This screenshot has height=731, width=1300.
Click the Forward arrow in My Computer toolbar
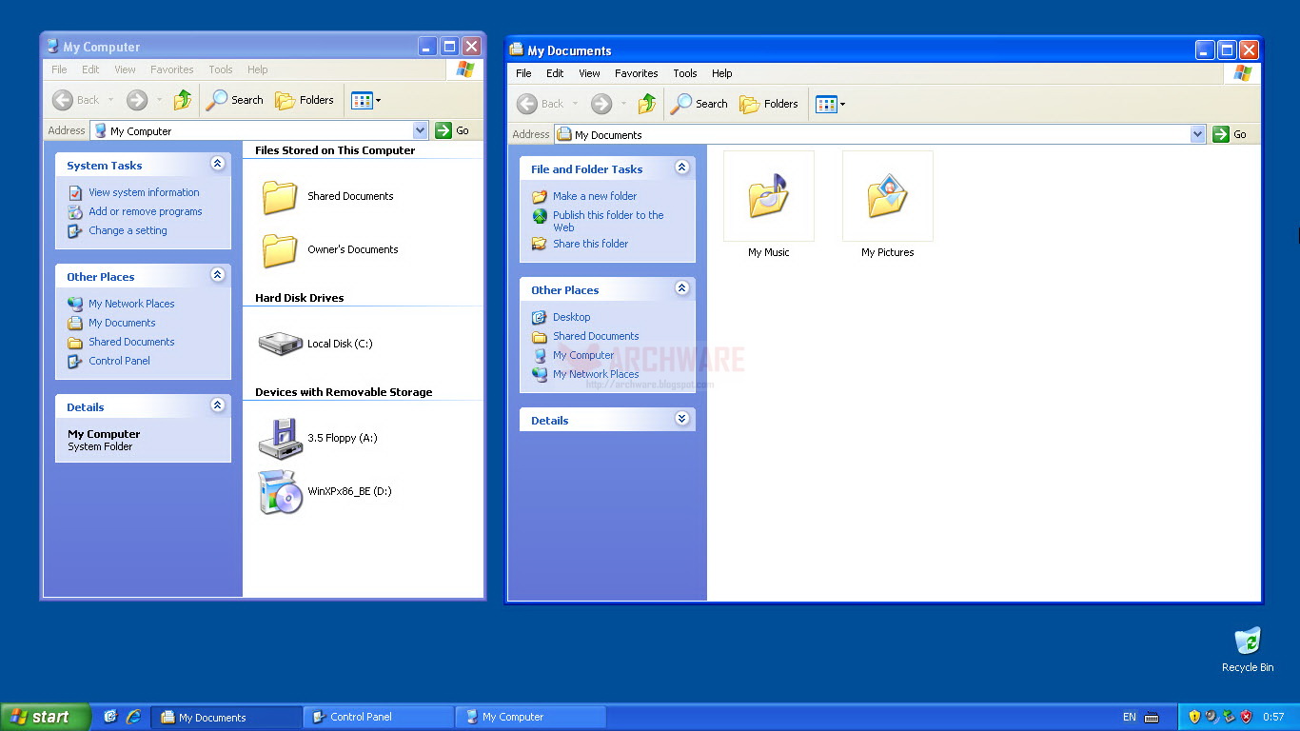(137, 100)
